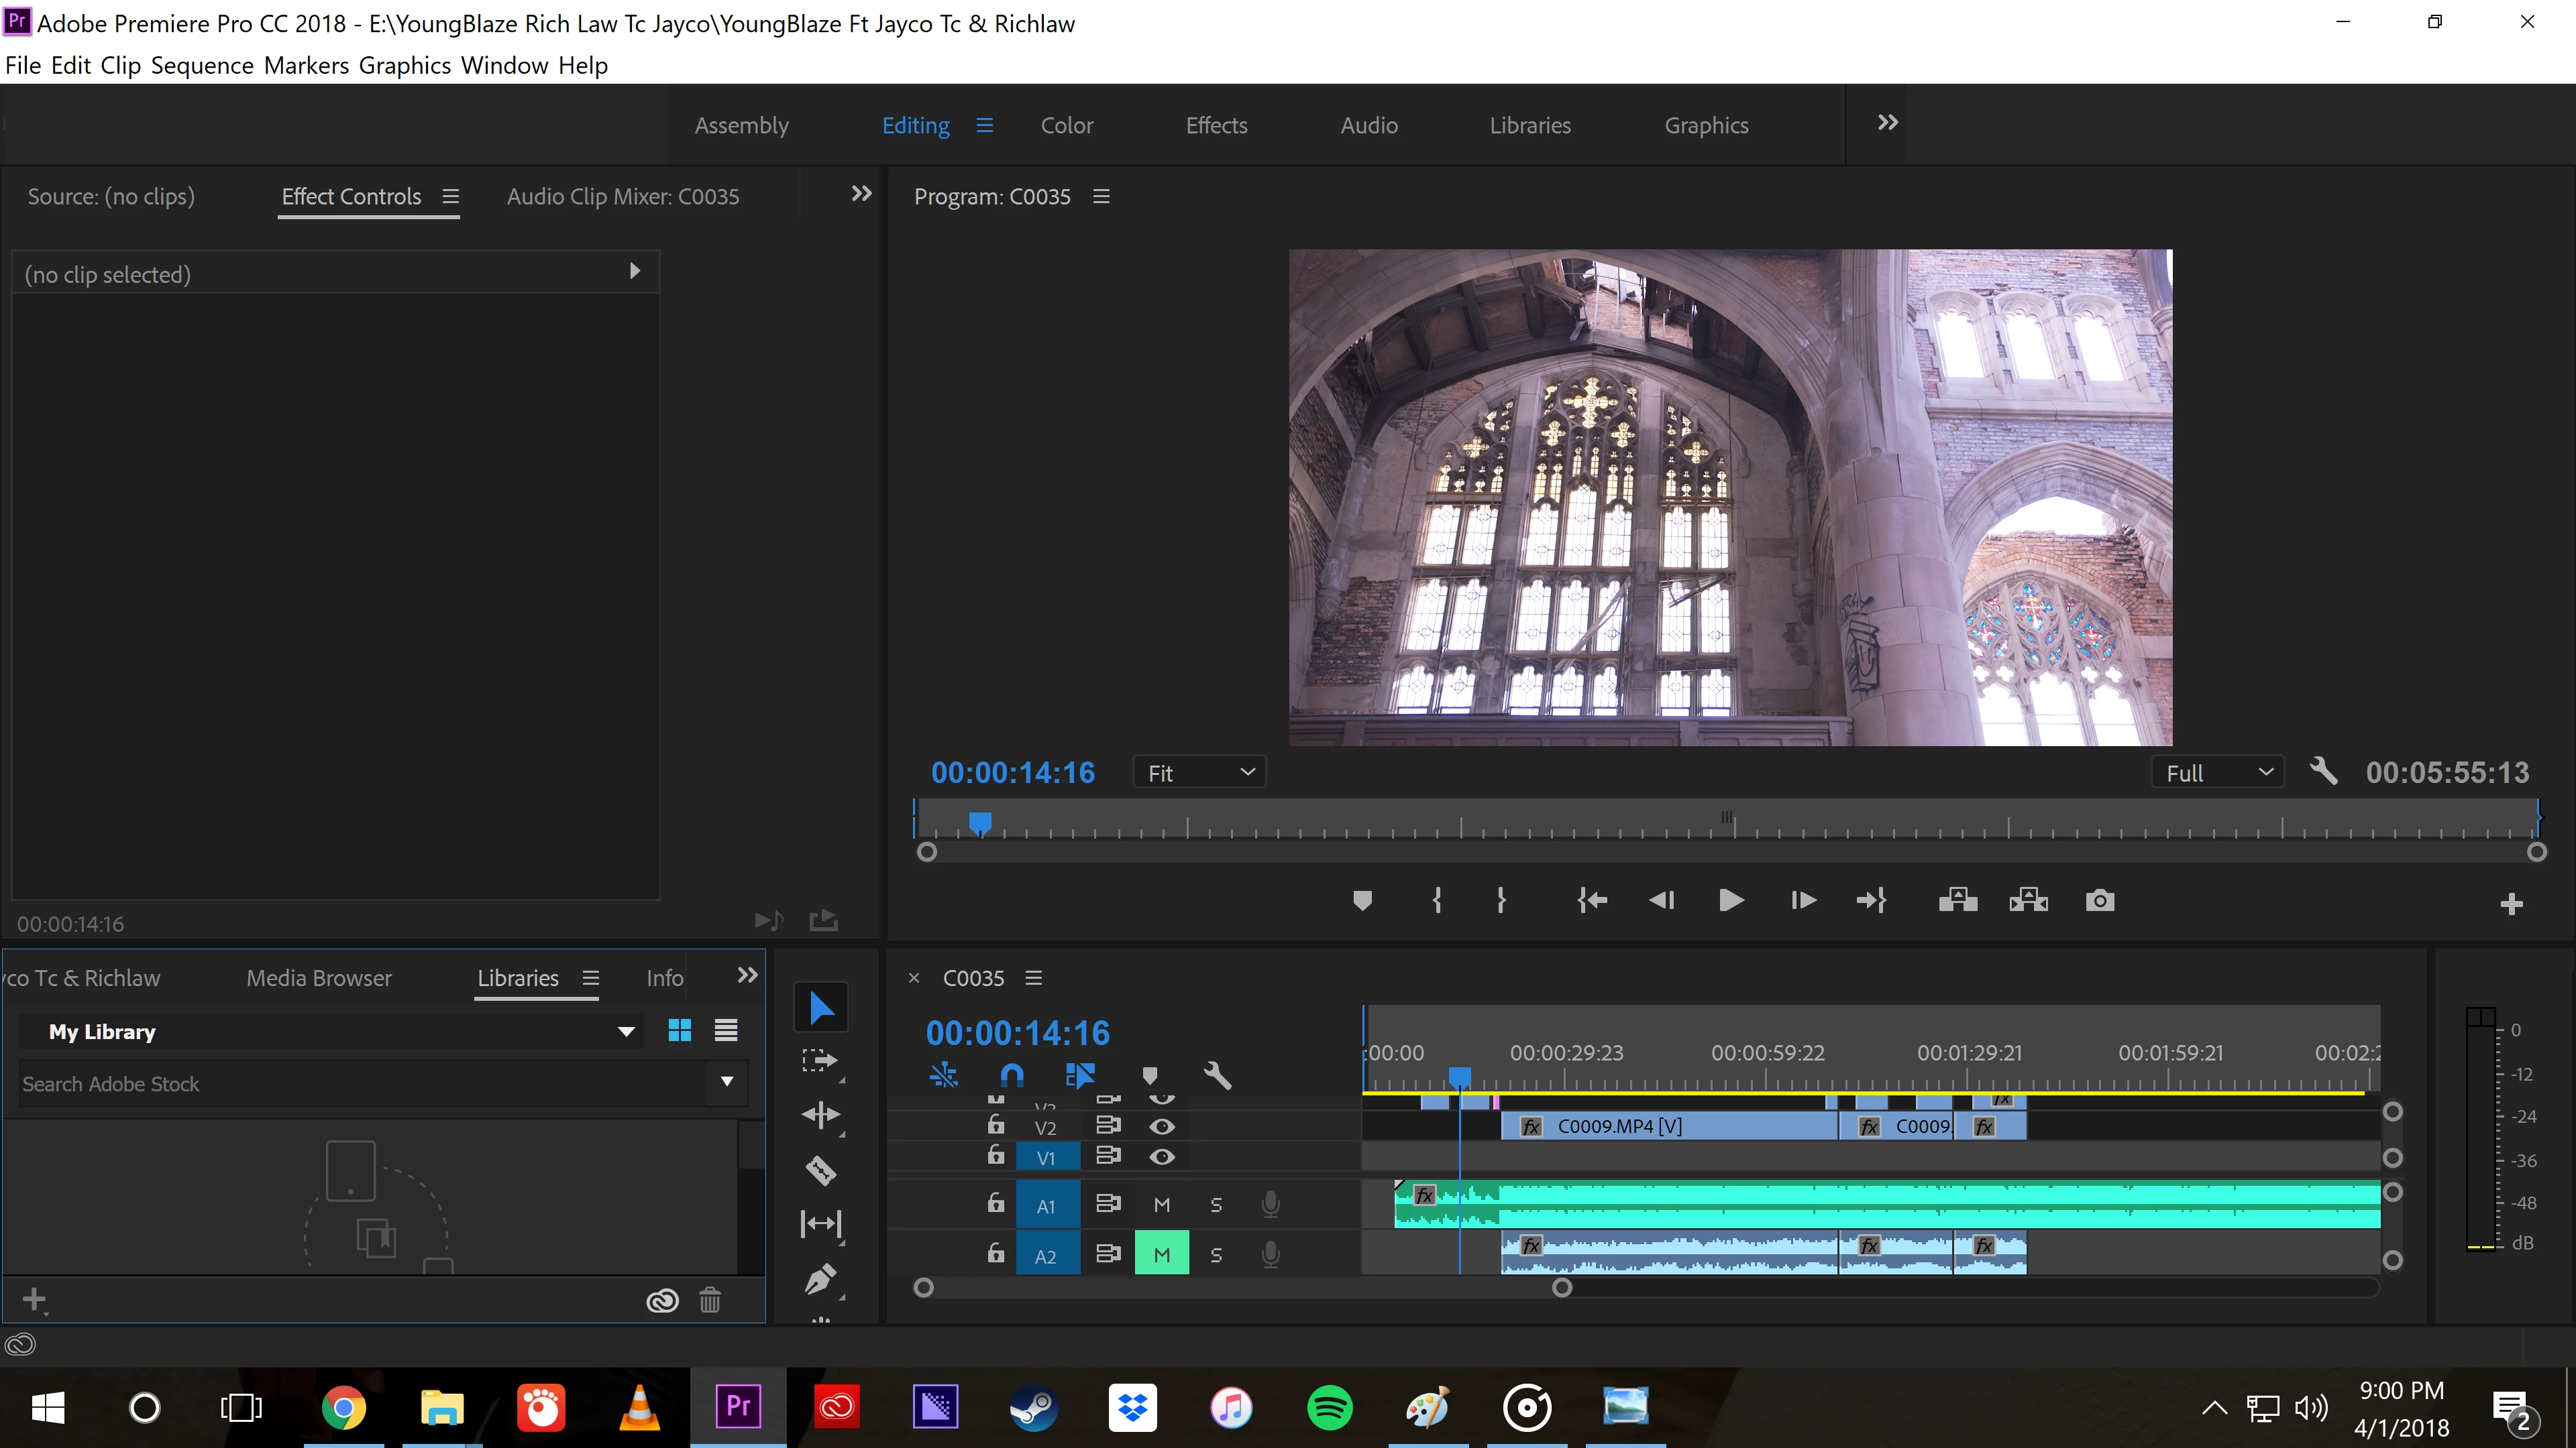Click the Export Frame camera icon
The width and height of the screenshot is (2576, 1448).
pos(2099,902)
